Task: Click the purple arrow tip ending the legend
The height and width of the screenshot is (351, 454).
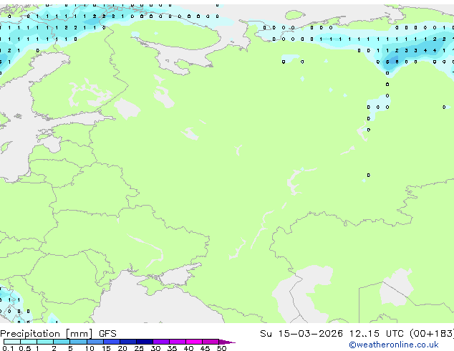Action: (227, 342)
